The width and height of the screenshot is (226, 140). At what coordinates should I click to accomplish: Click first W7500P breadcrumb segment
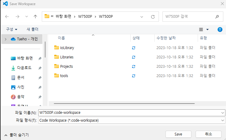[85, 17]
